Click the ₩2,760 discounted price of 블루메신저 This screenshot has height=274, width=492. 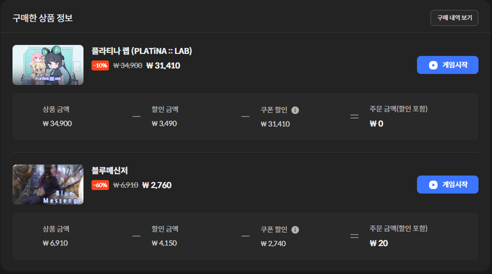pos(157,185)
